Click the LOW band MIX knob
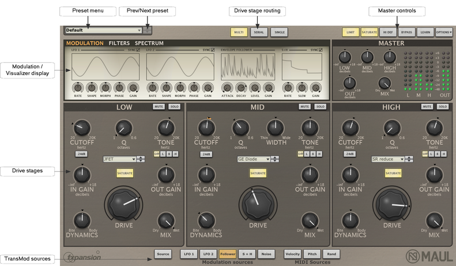 (x=166, y=221)
